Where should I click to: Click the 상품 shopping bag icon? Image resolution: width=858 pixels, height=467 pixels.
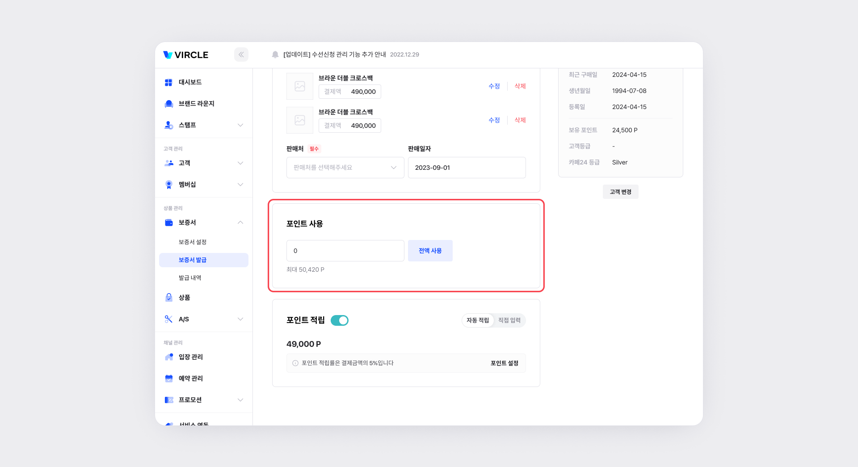[168, 298]
